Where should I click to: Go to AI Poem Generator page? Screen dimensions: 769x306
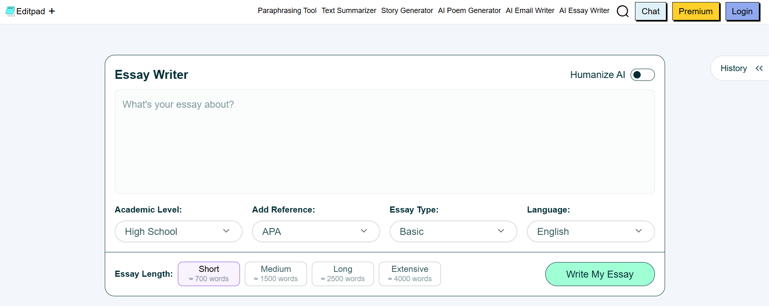click(469, 11)
